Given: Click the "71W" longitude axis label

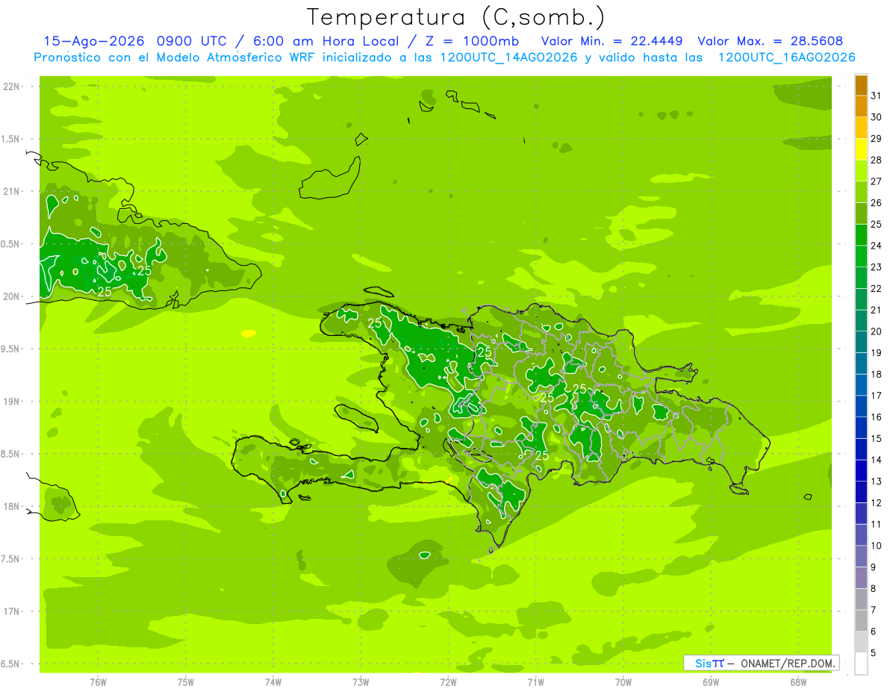Looking at the screenshot, I should click(x=535, y=682).
